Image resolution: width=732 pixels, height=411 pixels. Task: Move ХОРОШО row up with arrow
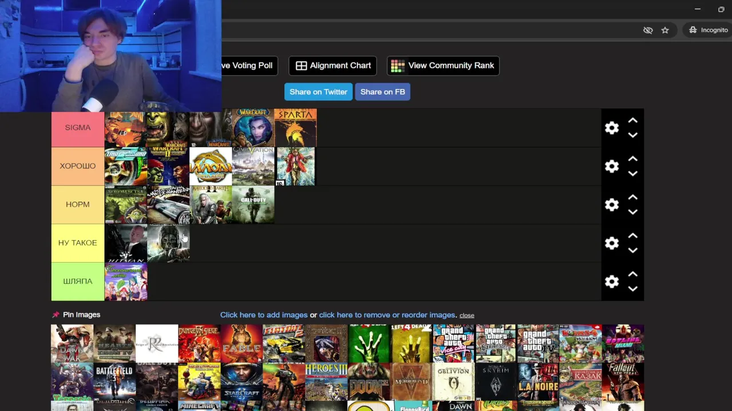(632, 159)
